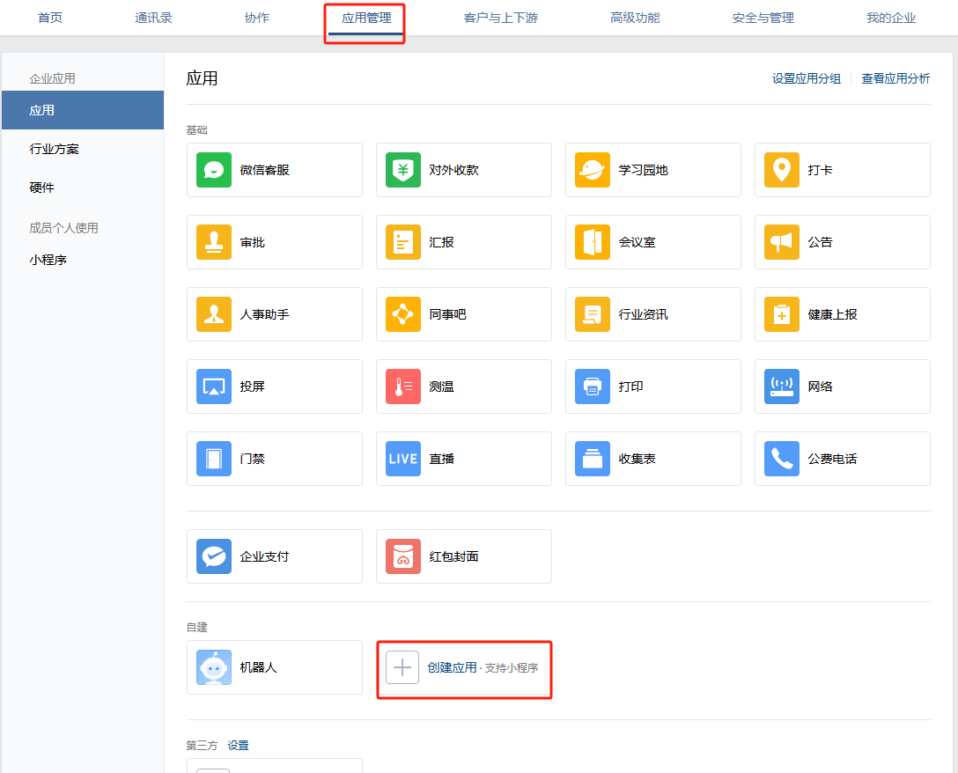Open the 直播 LIVE icon
Image resolution: width=958 pixels, height=773 pixels.
click(403, 459)
